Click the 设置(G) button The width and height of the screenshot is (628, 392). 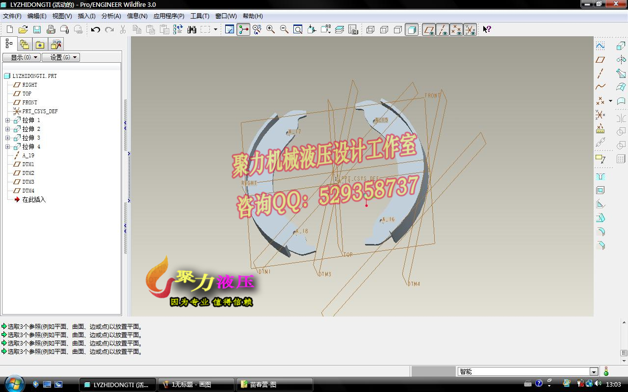tap(60, 57)
